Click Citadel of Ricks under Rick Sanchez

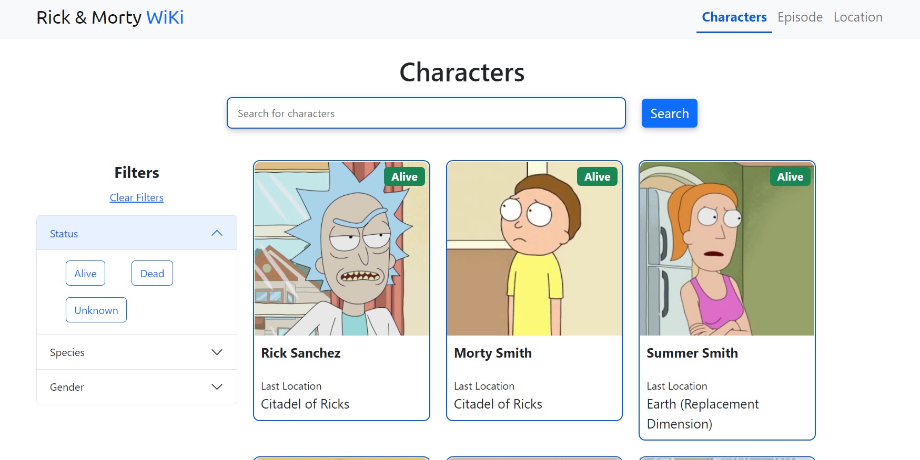(x=305, y=404)
